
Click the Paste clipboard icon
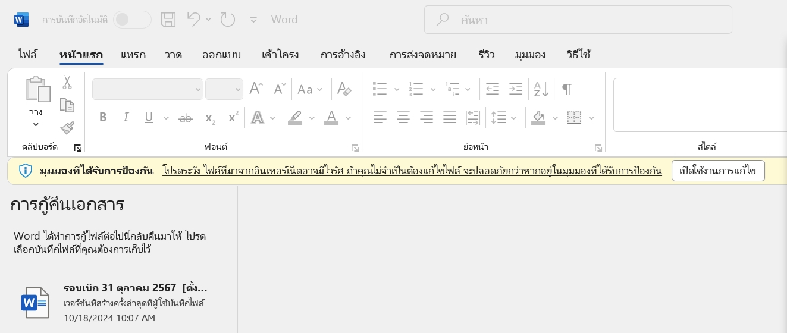[37, 89]
